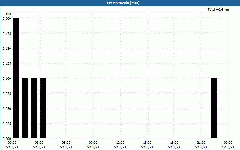Click the 0,150 y-axis label
The width and height of the screenshot is (240, 150).
coord(7,49)
